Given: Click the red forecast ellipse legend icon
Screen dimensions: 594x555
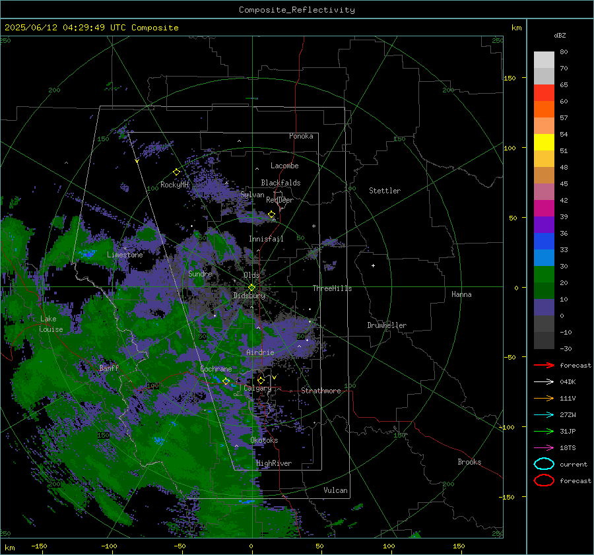Looking at the screenshot, I should [x=544, y=480].
